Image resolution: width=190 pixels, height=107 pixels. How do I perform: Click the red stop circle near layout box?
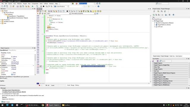pyautogui.click(x=77, y=4)
